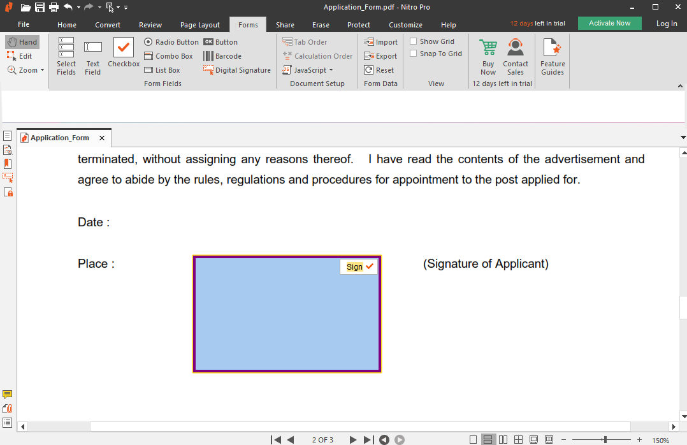Select the Radio Button form tool
Image resolution: width=687 pixels, height=445 pixels.
[171, 42]
